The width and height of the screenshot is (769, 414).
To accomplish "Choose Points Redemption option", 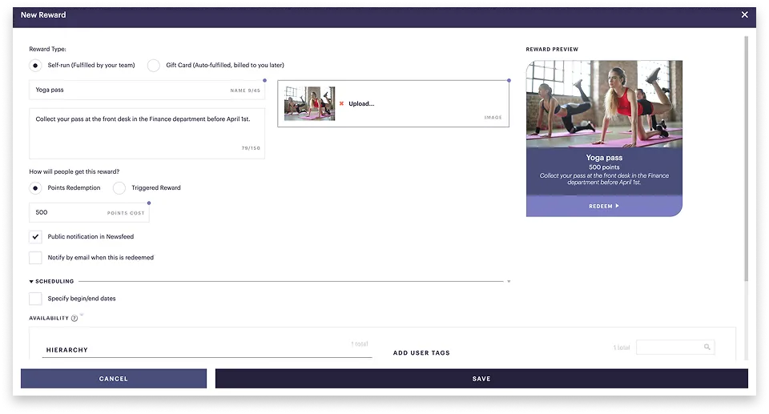I will 35,188.
